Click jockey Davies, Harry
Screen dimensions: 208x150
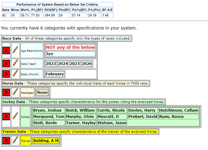[x=143, y=110]
